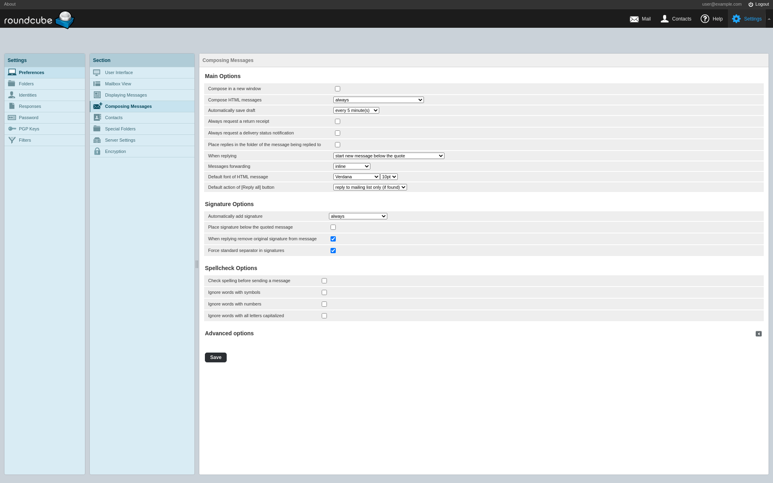Open the Mailbox View section

click(x=142, y=84)
